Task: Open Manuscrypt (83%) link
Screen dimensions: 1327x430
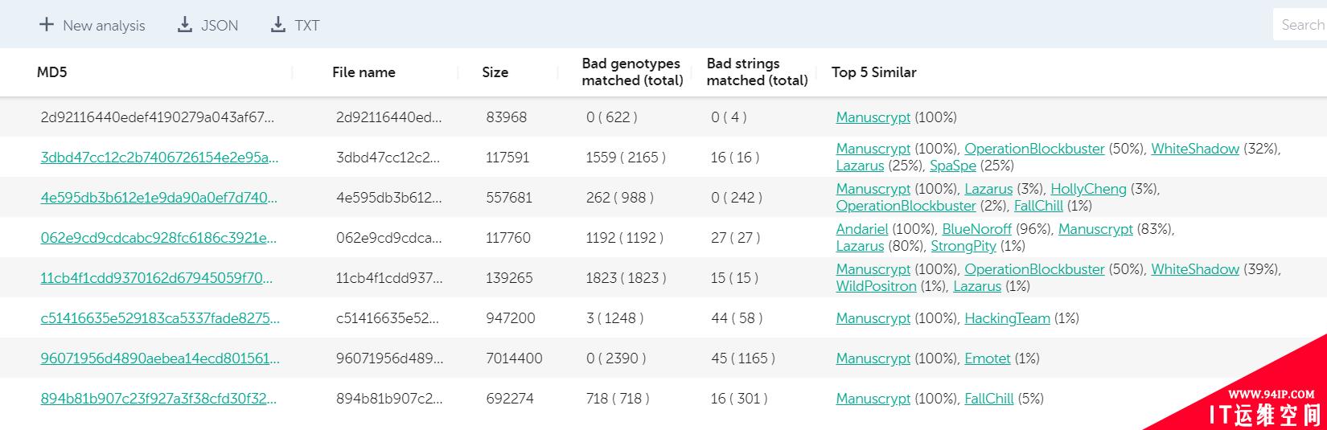Action: point(1095,229)
